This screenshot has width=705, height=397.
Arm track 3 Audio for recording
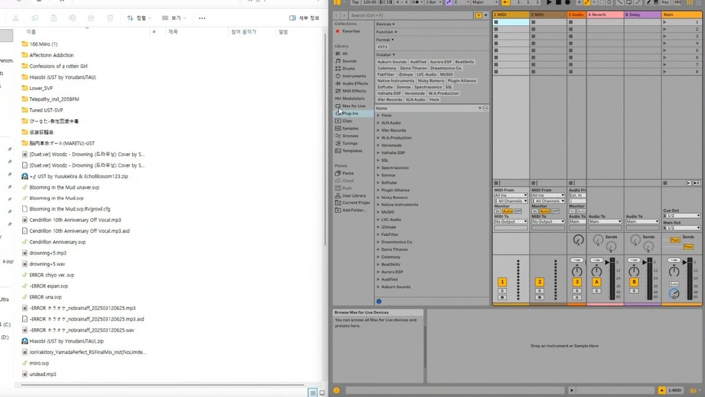577,298
